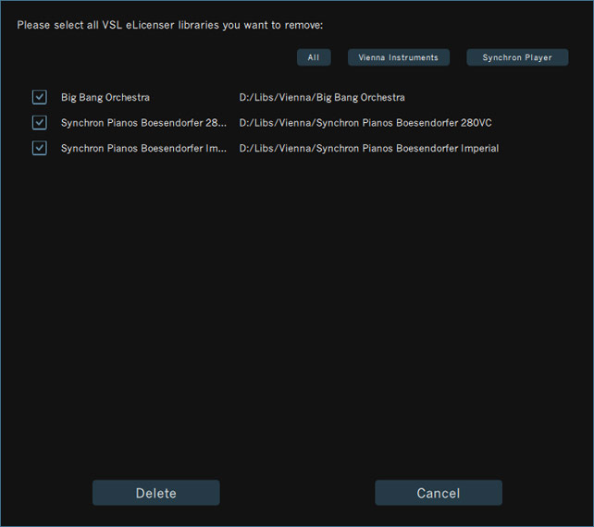Image resolution: width=594 pixels, height=527 pixels.
Task: Click blank area left of the All button
Action: [x=157, y=57]
